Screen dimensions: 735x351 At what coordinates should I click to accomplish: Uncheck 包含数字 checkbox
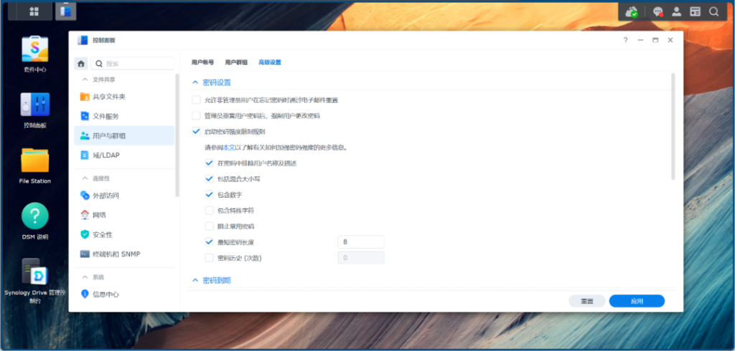pyautogui.click(x=209, y=194)
